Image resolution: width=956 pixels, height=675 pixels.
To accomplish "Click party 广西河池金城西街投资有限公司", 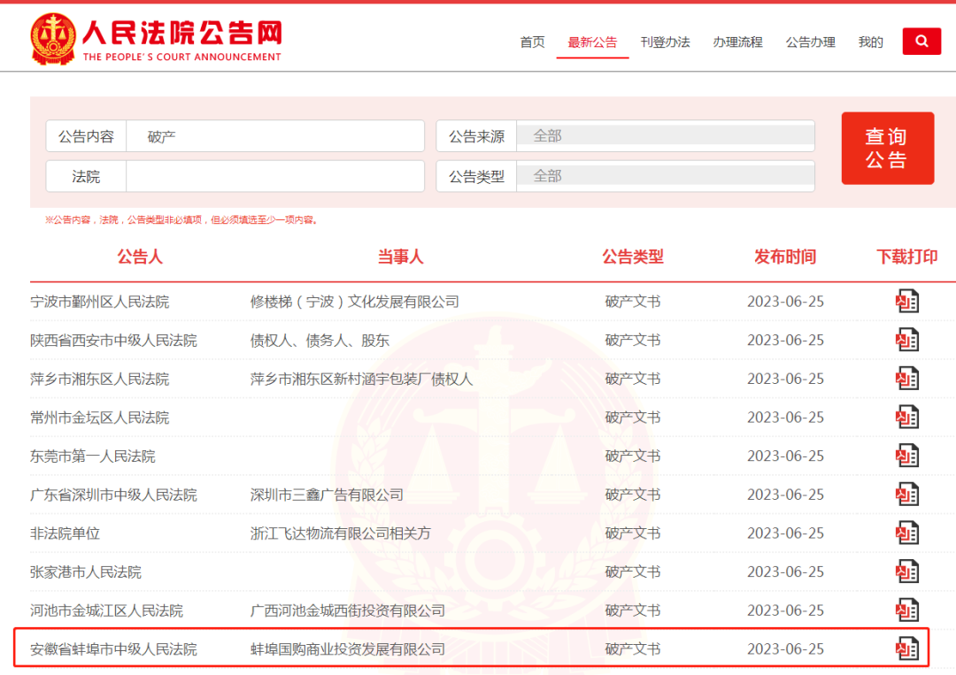I will point(348,610).
